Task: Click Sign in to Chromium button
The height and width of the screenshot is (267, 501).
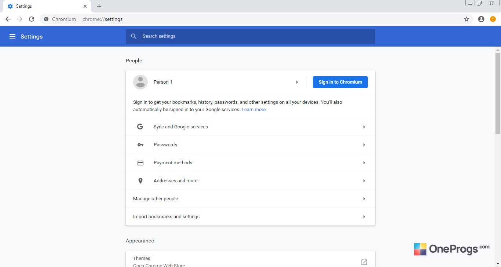Action: 340,82
